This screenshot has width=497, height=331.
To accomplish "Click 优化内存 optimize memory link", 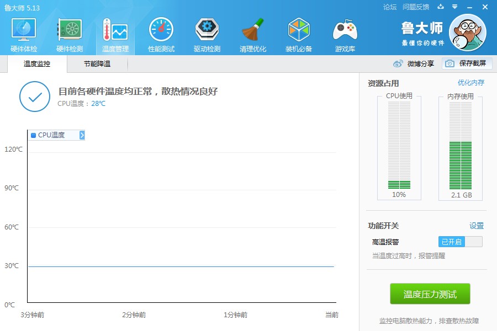I will (471, 83).
